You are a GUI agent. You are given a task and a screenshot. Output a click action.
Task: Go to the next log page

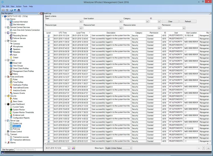click(208, 148)
